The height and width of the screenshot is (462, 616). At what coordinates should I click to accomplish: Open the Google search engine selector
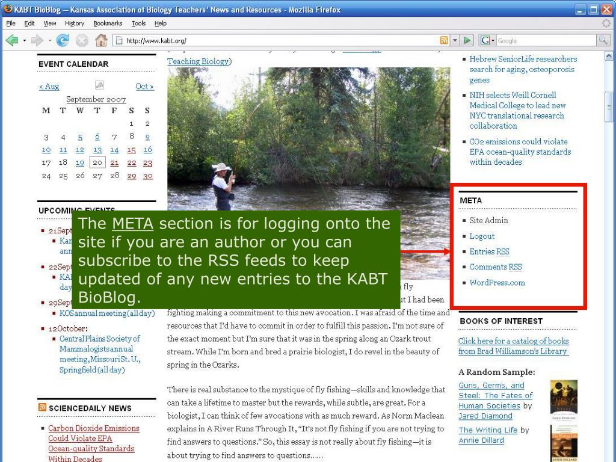coord(487,40)
